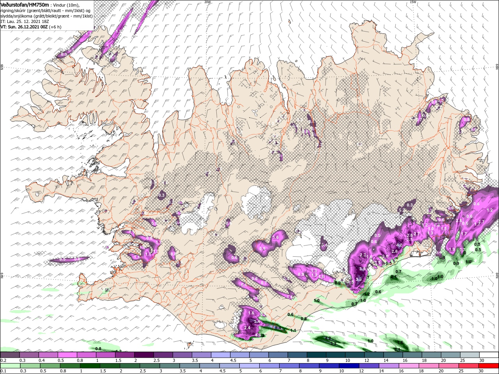Viewport: 499px width, 374px height.
Task: Pick the pale lavender swatch in upper scale
Action: (221, 355)
